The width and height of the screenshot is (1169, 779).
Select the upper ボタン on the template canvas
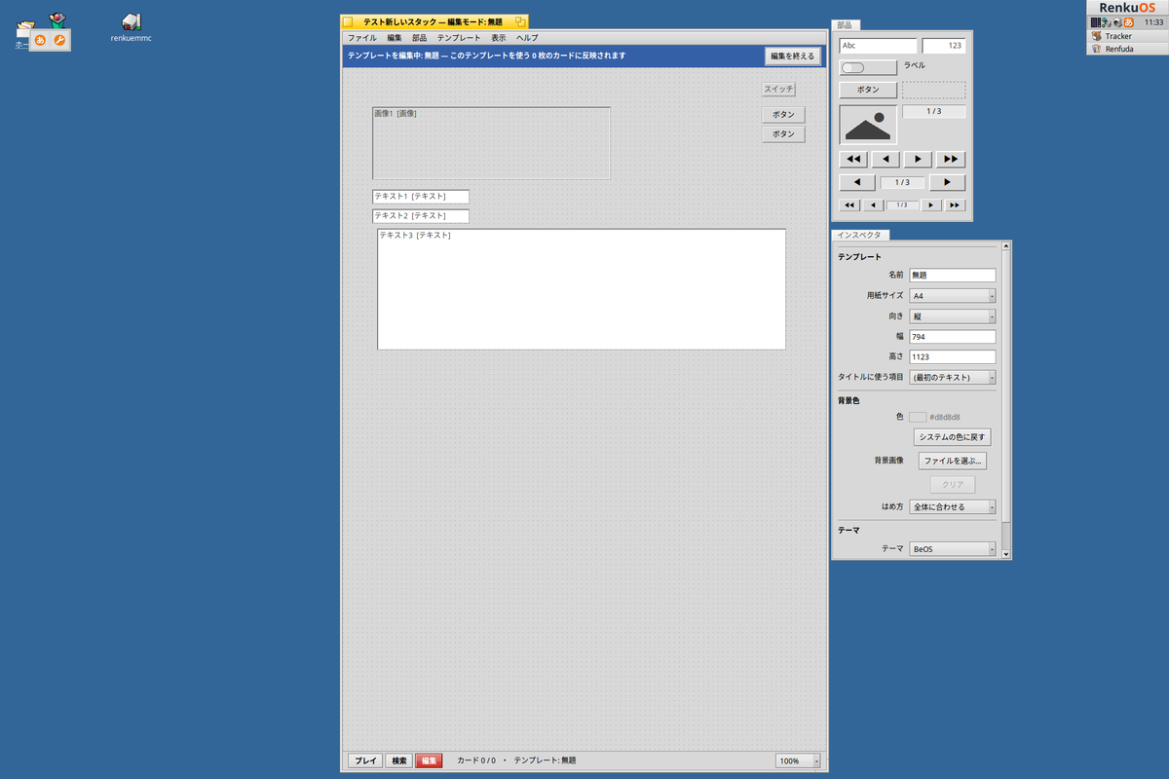click(783, 114)
